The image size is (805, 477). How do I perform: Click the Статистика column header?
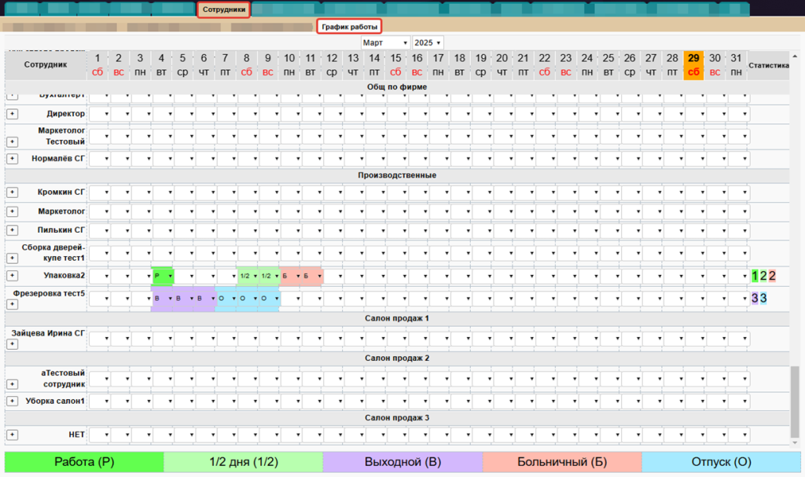click(x=768, y=66)
